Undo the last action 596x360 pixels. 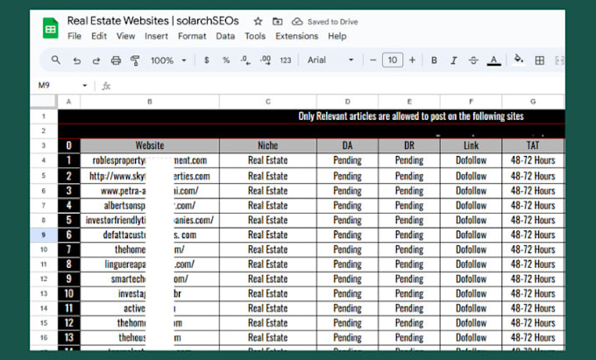click(77, 60)
